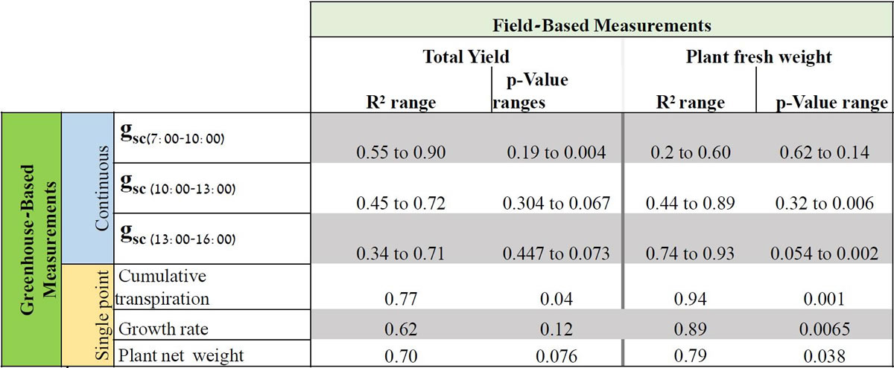Click the Greenhouse-Based Measurements vertical label

click(31, 238)
